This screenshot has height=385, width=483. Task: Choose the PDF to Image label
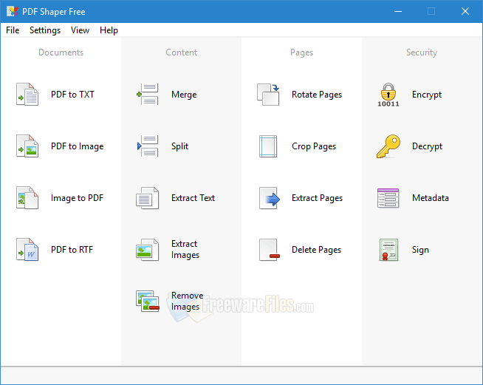[78, 146]
